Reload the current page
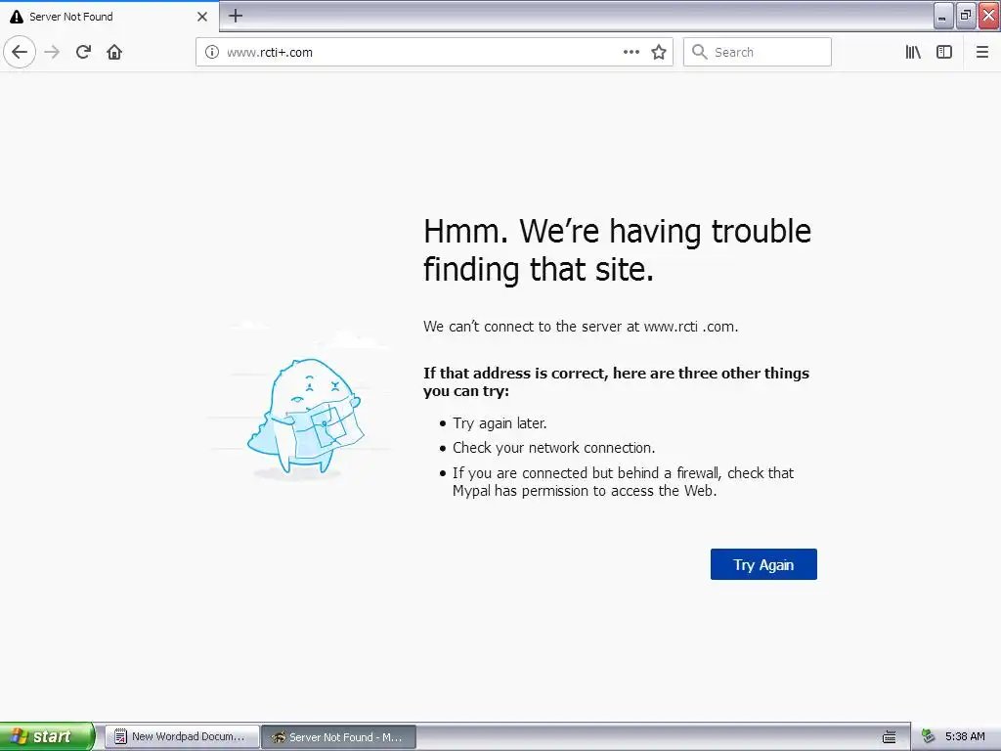1001x751 pixels. [x=84, y=52]
